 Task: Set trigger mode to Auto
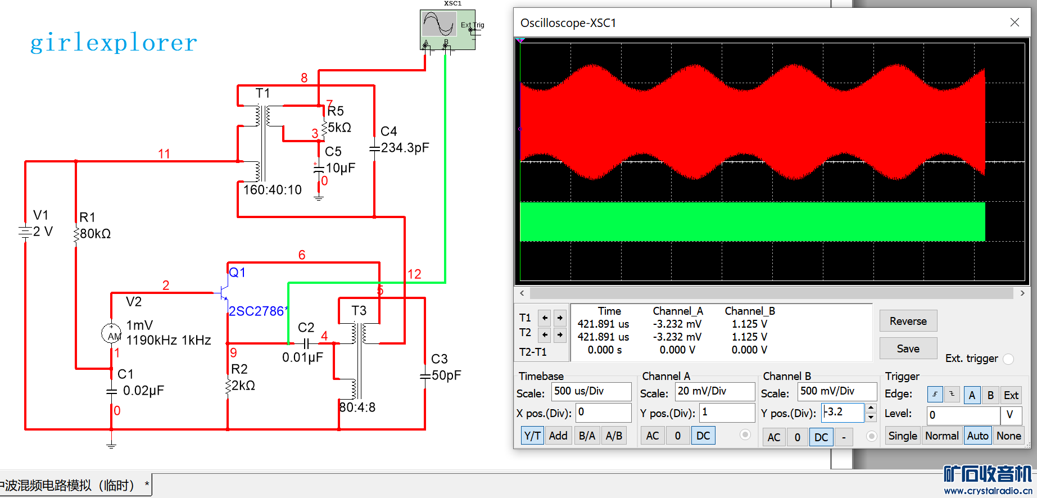pyautogui.click(x=977, y=436)
